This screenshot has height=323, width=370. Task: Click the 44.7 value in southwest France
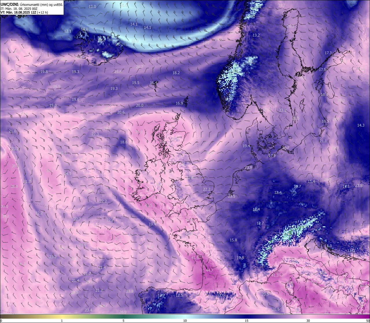(210, 270)
